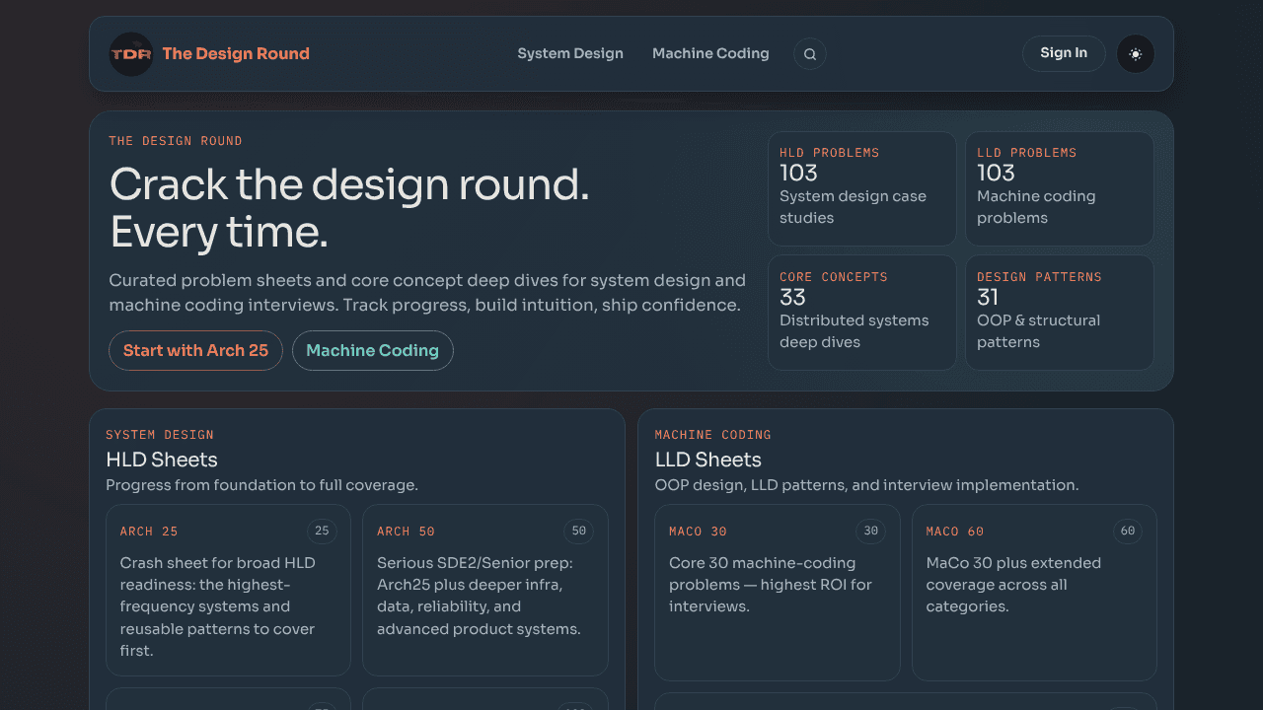This screenshot has width=1263, height=710.
Task: Open the MaCo 30 sheet card
Action: (x=778, y=593)
